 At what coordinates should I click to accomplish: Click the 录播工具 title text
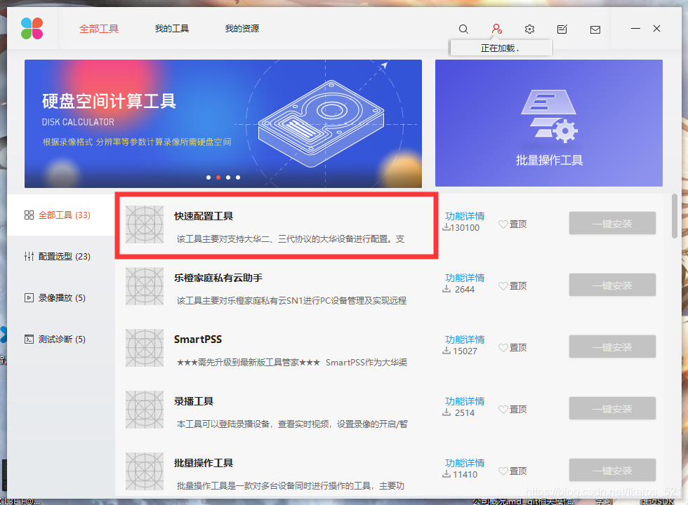194,401
